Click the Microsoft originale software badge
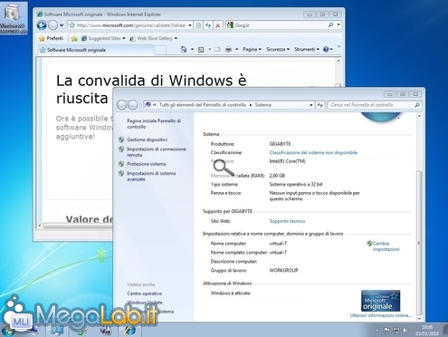This screenshot has width=448, height=337. 380,301
